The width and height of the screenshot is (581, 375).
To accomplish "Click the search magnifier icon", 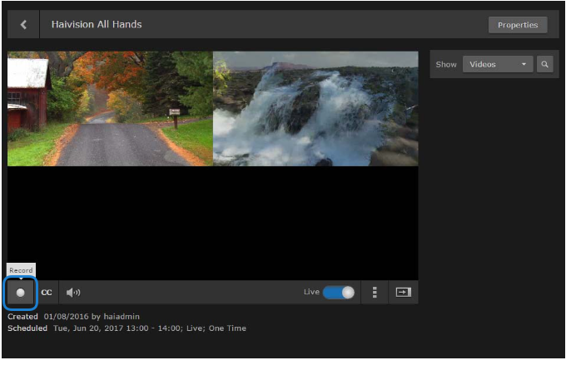I will pos(544,64).
